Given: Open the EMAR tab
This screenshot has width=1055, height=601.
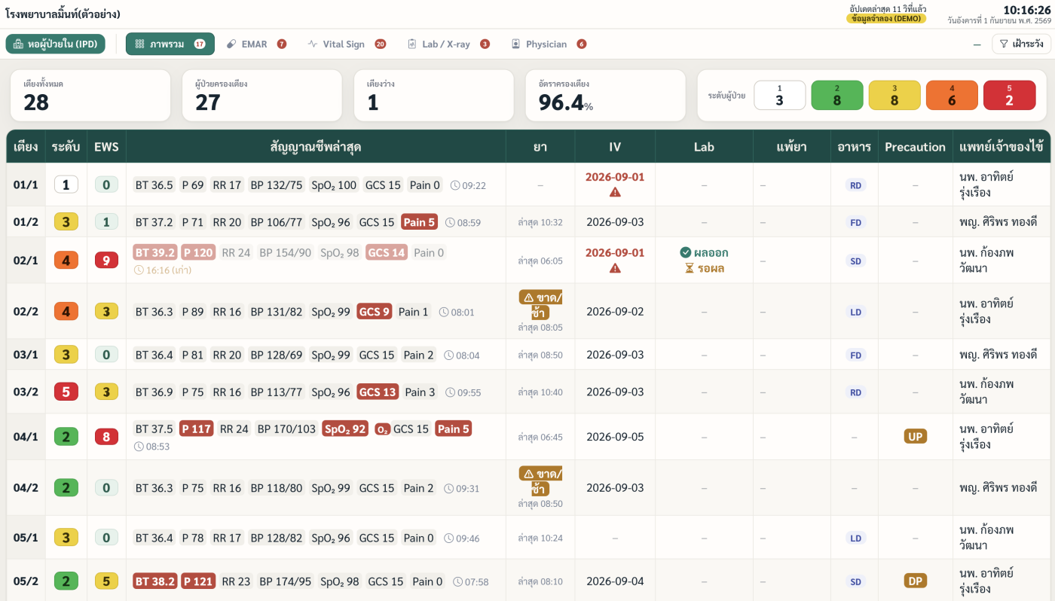Looking at the screenshot, I should pyautogui.click(x=256, y=44).
